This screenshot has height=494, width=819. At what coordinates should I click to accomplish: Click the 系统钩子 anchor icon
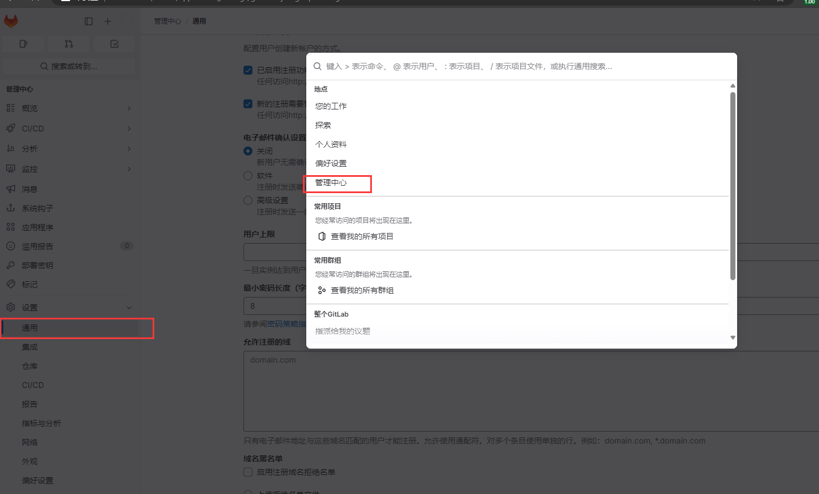coord(11,208)
